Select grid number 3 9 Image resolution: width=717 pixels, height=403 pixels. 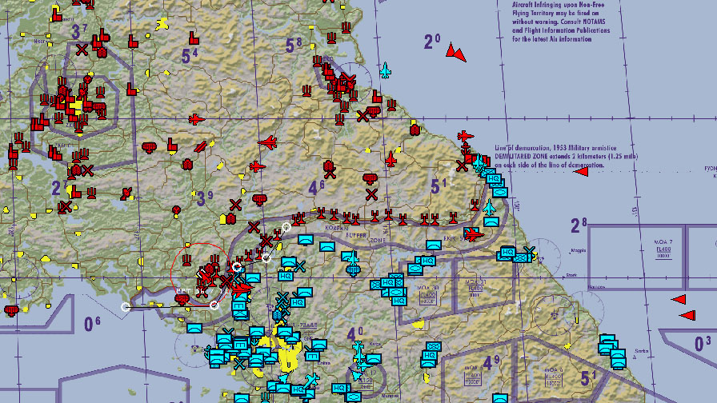(204, 198)
